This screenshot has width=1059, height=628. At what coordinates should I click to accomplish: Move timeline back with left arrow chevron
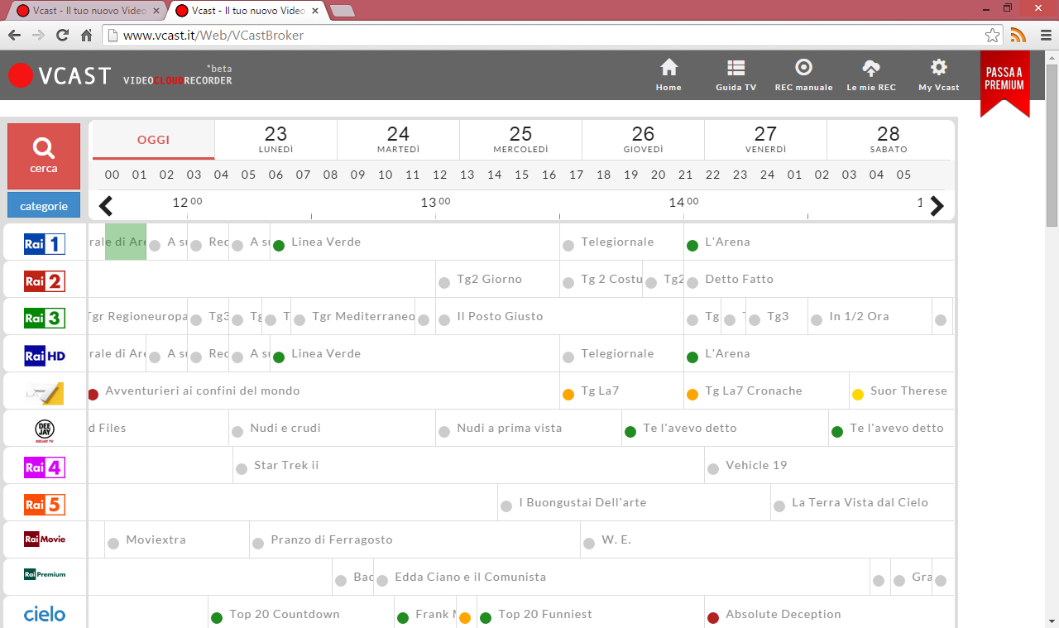point(106,206)
